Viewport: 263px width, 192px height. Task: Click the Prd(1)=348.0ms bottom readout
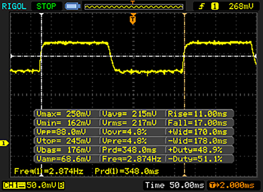(127, 171)
